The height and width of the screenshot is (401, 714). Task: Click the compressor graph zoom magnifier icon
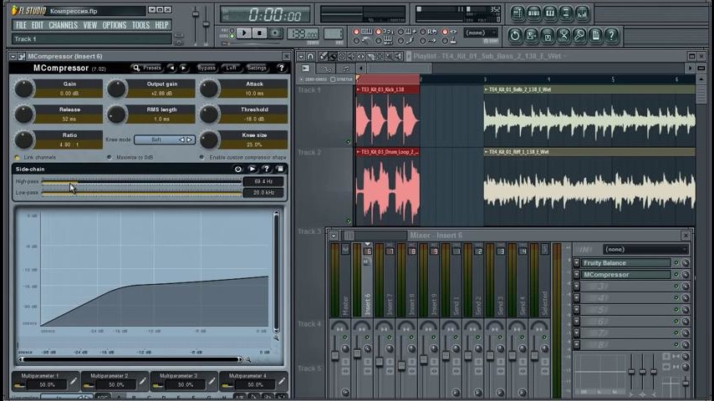[276, 338]
